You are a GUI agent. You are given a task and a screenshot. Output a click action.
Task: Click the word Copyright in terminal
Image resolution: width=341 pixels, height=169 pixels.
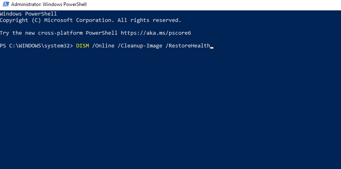14,20
